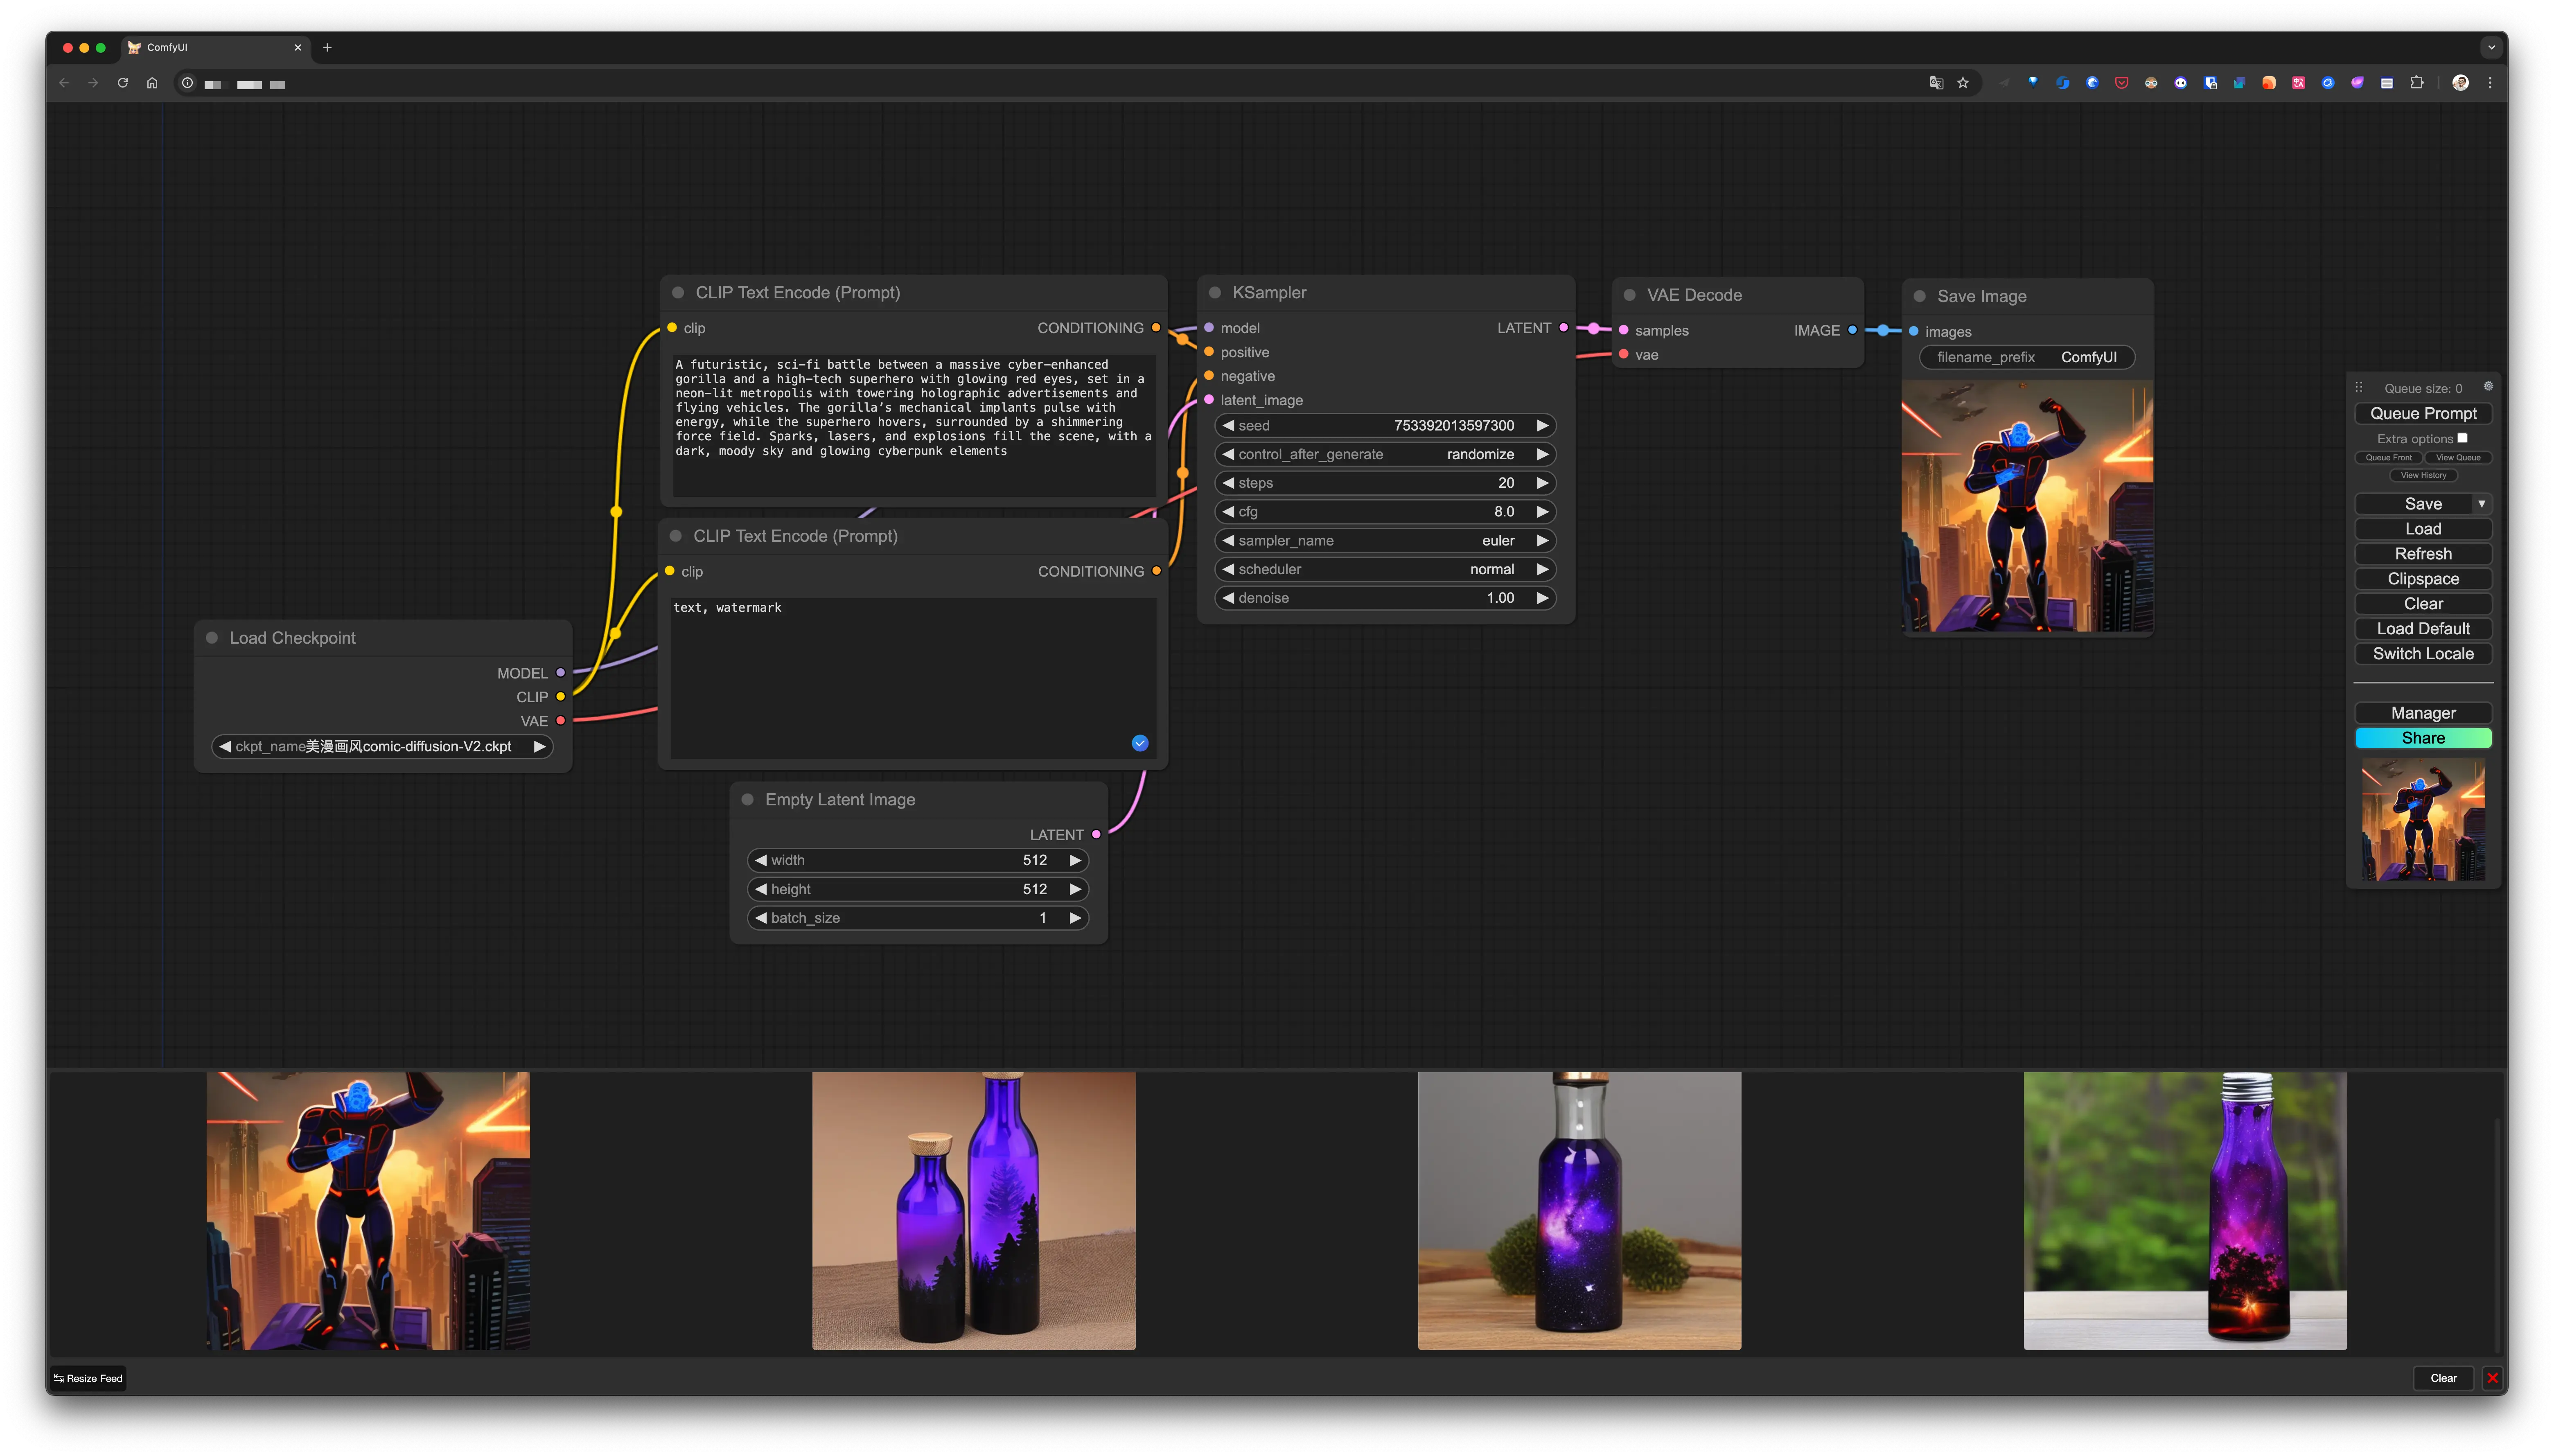Open ComfyUI settings gear icon

click(x=2488, y=386)
